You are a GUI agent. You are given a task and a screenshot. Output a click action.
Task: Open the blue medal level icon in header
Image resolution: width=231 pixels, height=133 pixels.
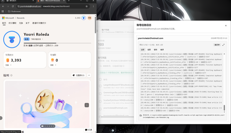point(84,18)
